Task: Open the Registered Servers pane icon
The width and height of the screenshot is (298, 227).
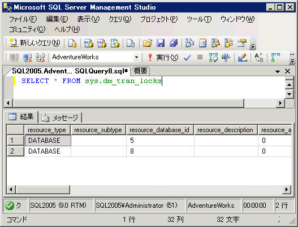Action: 189,43
